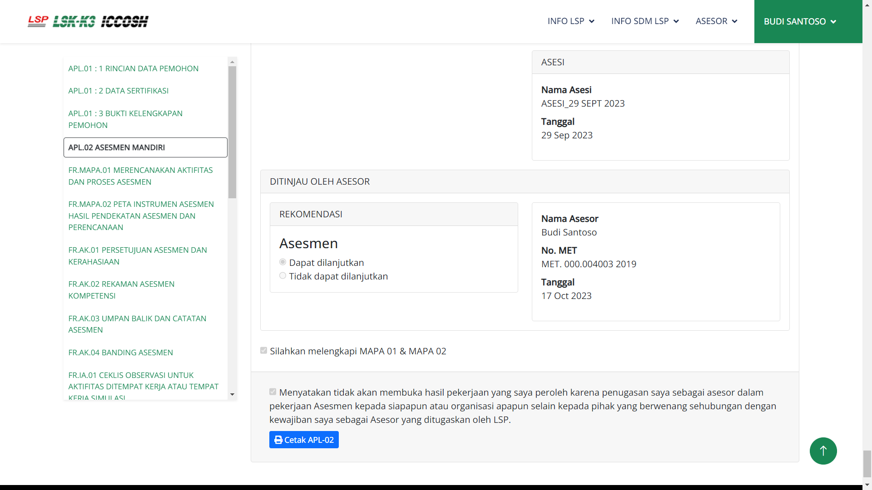Screen dimensions: 872x490
Task: Toggle the Menyatakan confidentiality statement checkbox
Action: click(272, 392)
